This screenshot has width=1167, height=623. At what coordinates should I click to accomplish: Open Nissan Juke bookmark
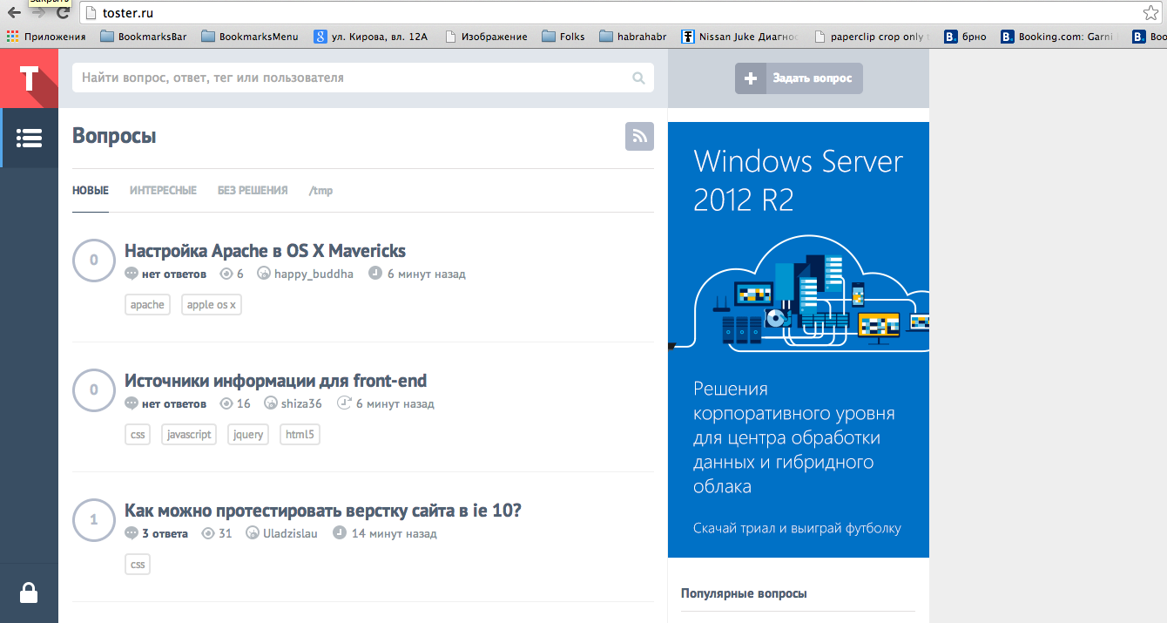(x=740, y=37)
